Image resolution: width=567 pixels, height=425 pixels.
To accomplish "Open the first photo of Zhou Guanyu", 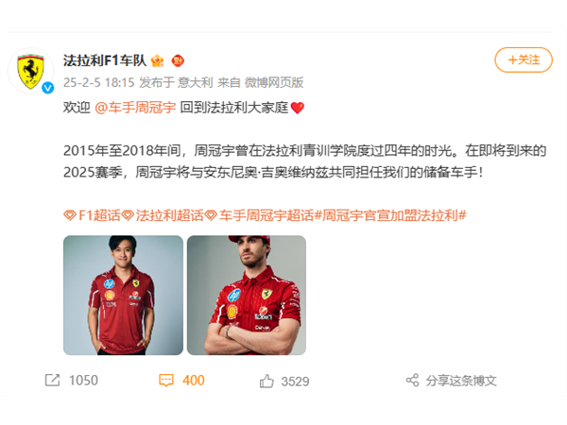I will 123,296.
